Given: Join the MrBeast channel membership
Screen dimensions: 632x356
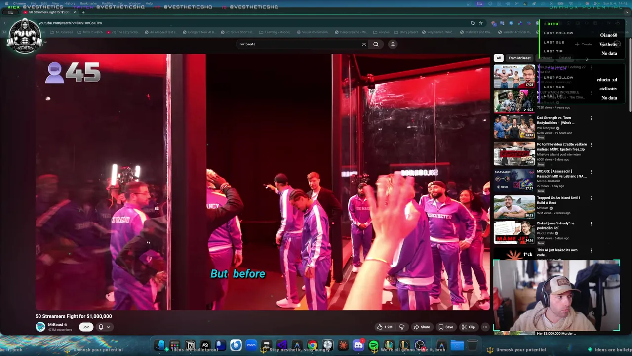Looking at the screenshot, I should [86, 327].
